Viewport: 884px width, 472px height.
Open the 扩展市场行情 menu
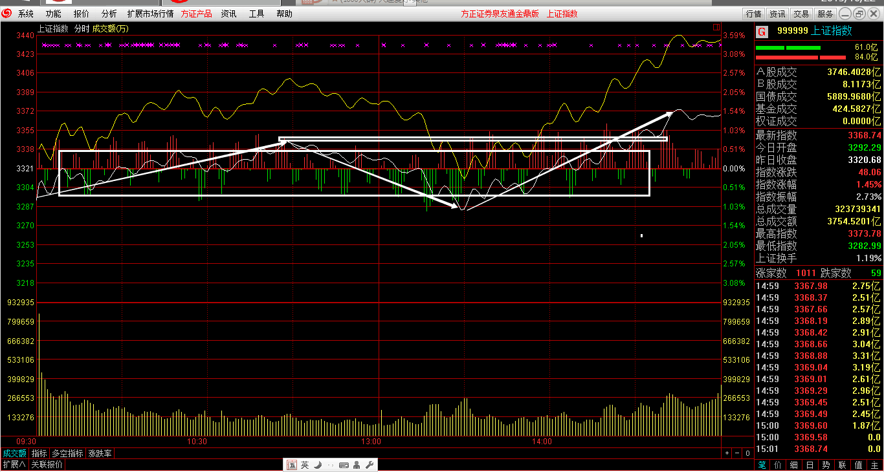click(150, 14)
